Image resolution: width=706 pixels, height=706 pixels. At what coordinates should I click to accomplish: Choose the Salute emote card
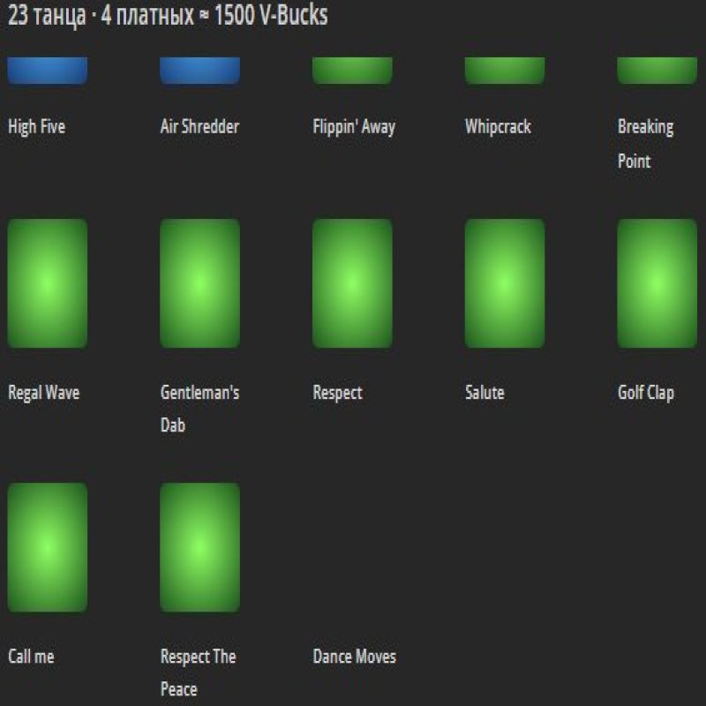point(505,283)
